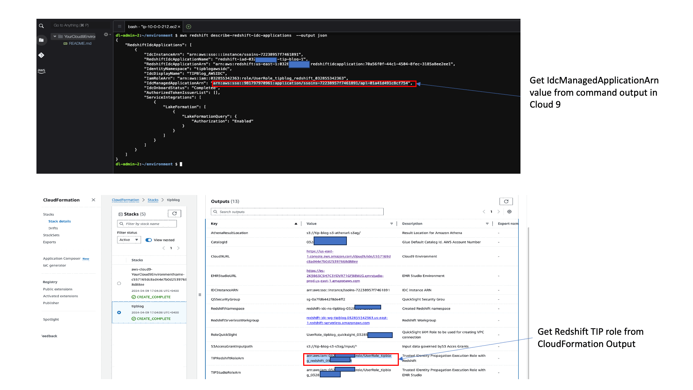Viewport: 693px width, 390px height.
Task: Select the tipblog stack radio button
Action: [119, 312]
